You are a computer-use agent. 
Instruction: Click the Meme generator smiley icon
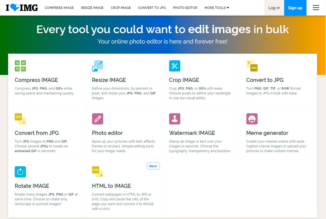252,119
